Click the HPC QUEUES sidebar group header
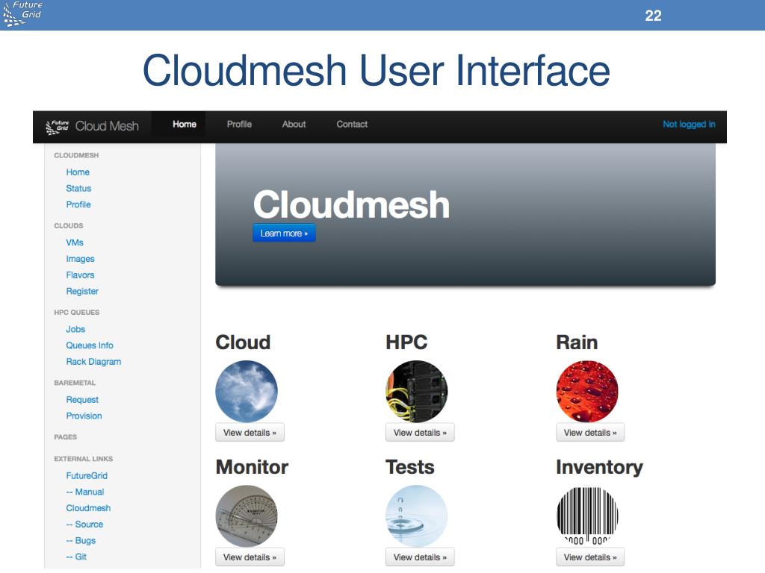Image resolution: width=765 pixels, height=573 pixels. pyautogui.click(x=77, y=313)
